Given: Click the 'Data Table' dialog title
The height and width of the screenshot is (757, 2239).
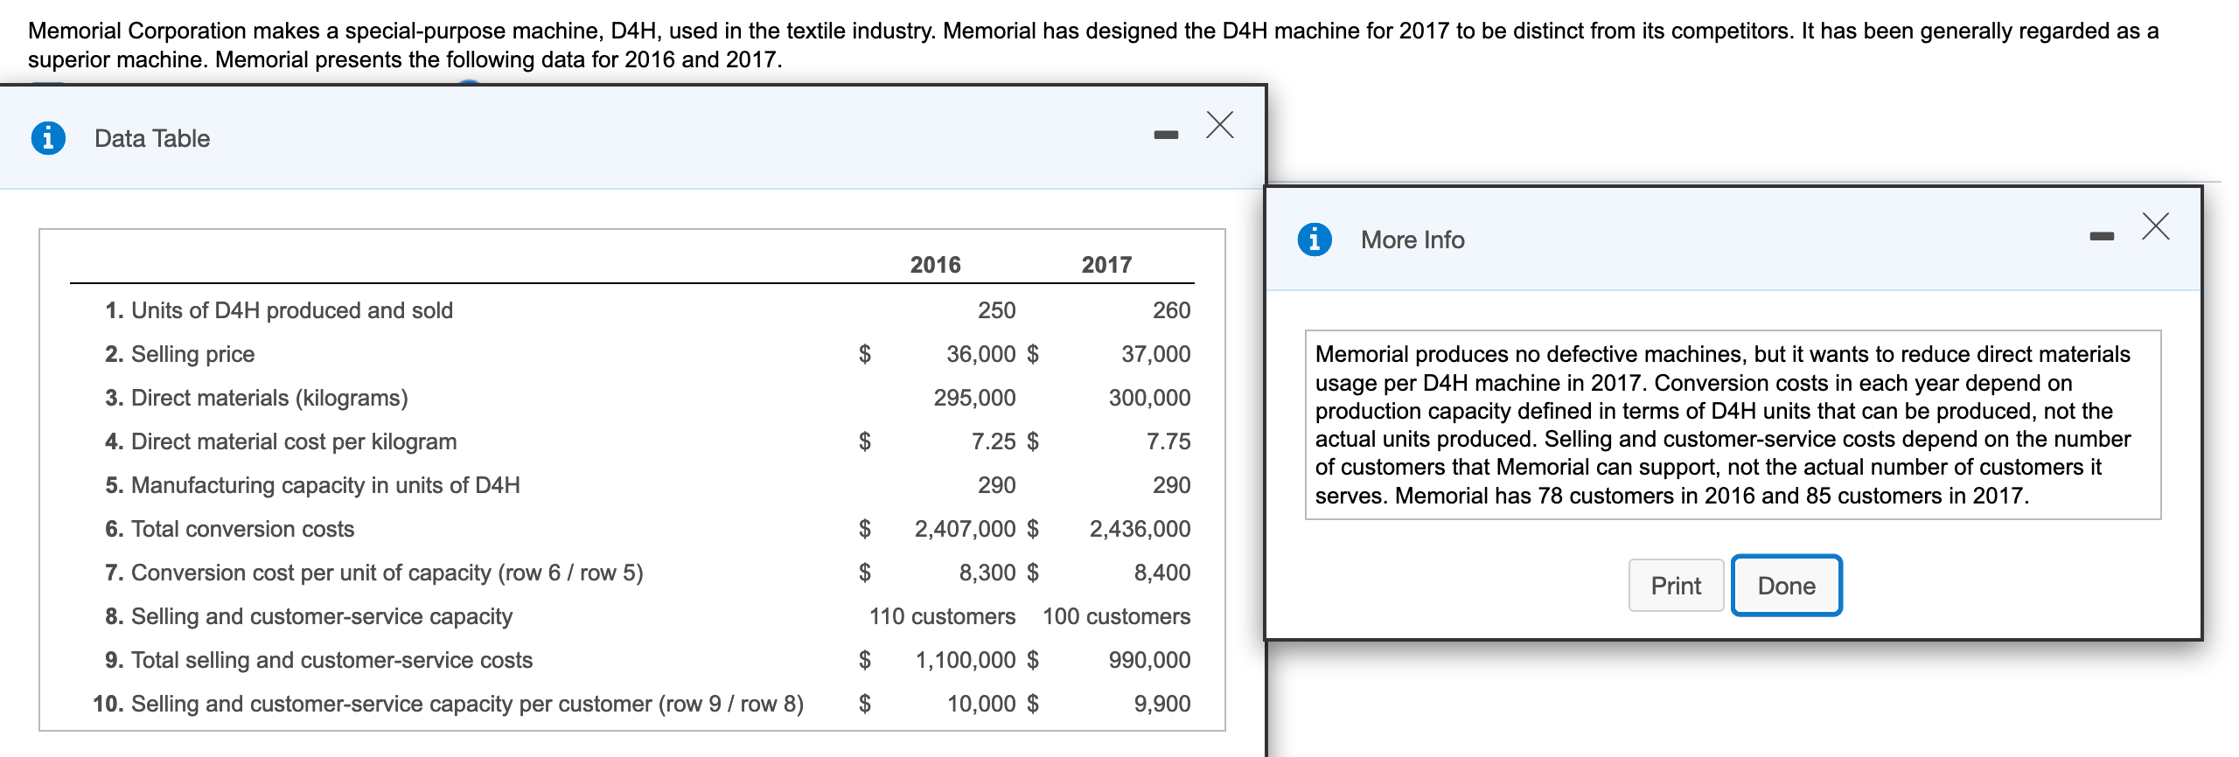Looking at the screenshot, I should pyautogui.click(x=152, y=138).
